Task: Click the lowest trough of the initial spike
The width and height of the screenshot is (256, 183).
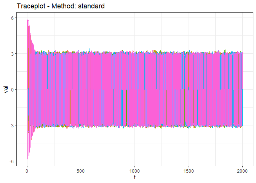Action: 27,159
